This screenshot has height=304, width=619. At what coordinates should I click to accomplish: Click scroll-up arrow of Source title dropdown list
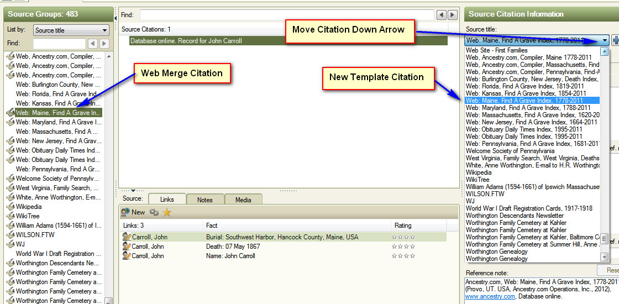605,51
